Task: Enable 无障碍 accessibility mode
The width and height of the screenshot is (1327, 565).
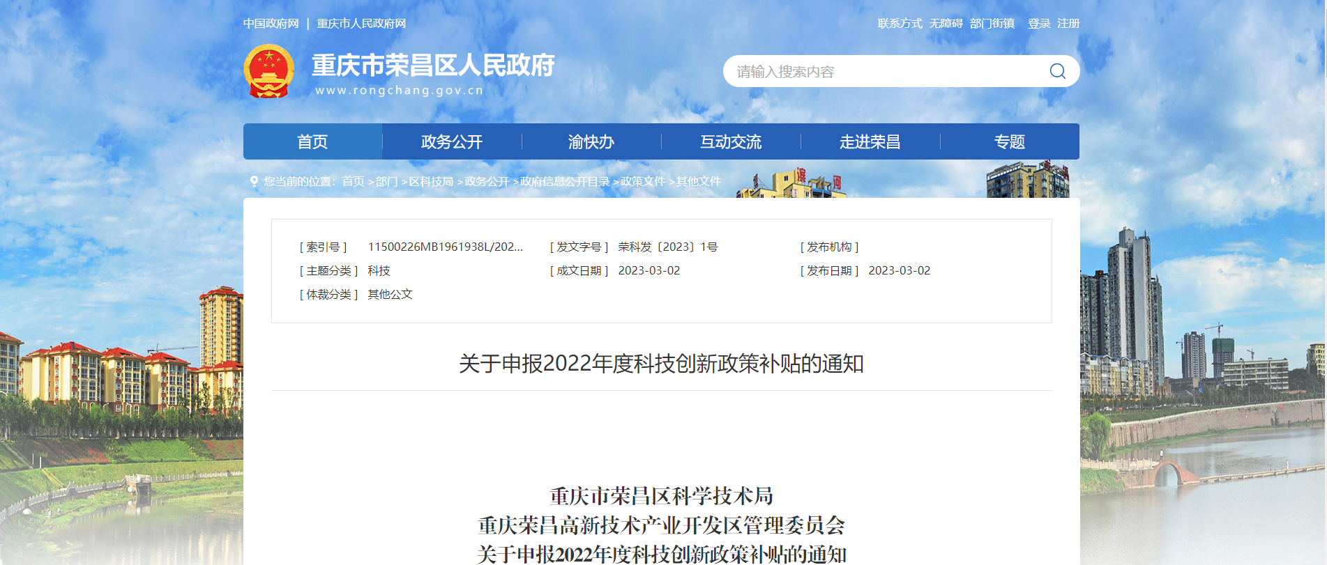Action: click(946, 24)
